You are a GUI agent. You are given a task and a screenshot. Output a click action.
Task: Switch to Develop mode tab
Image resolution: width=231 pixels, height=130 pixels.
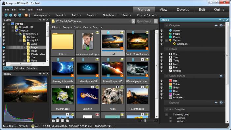(x=183, y=10)
